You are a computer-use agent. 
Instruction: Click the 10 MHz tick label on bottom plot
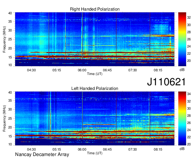pos(10,144)
